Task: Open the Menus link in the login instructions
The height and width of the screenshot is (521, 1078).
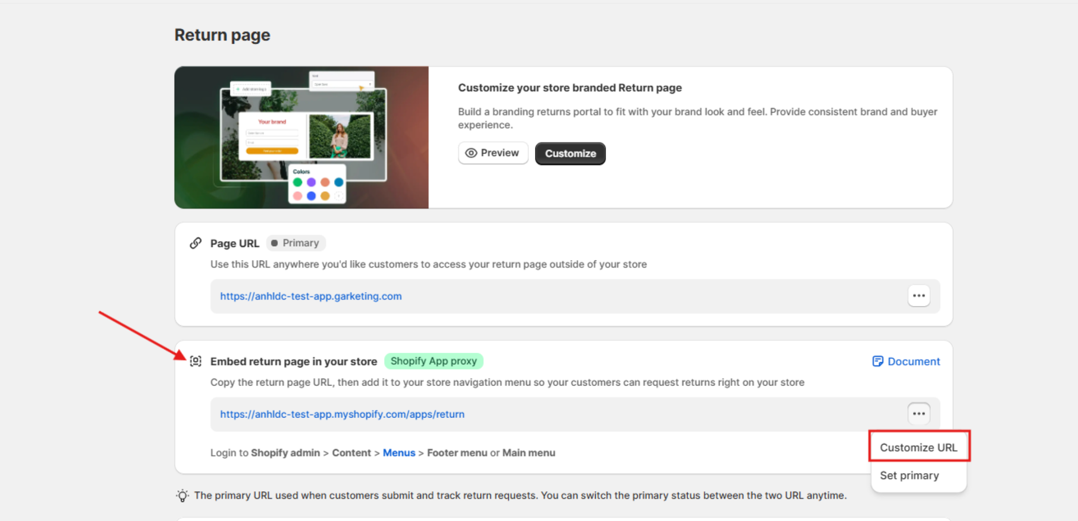Action: click(399, 453)
